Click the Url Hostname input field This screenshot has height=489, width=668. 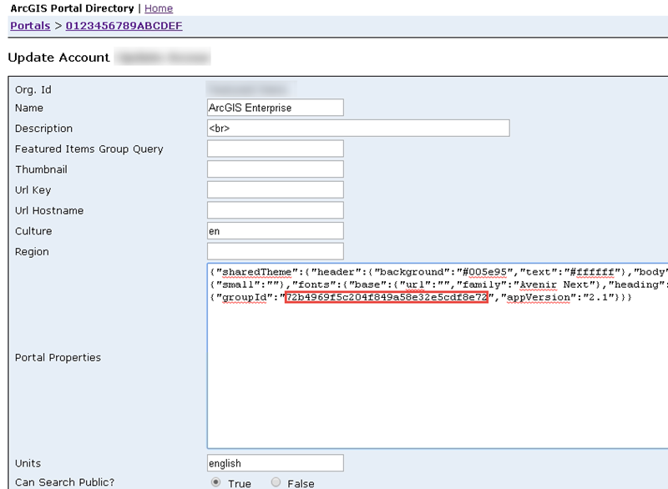coord(276,210)
